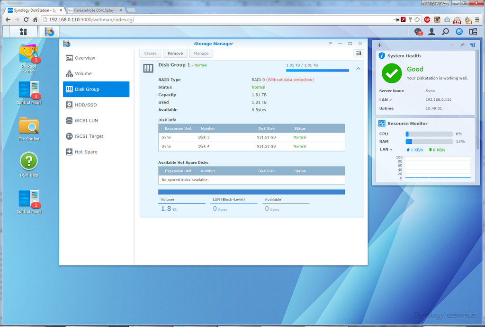
Task: Click the Disk 4 table row
Action: tap(251, 146)
